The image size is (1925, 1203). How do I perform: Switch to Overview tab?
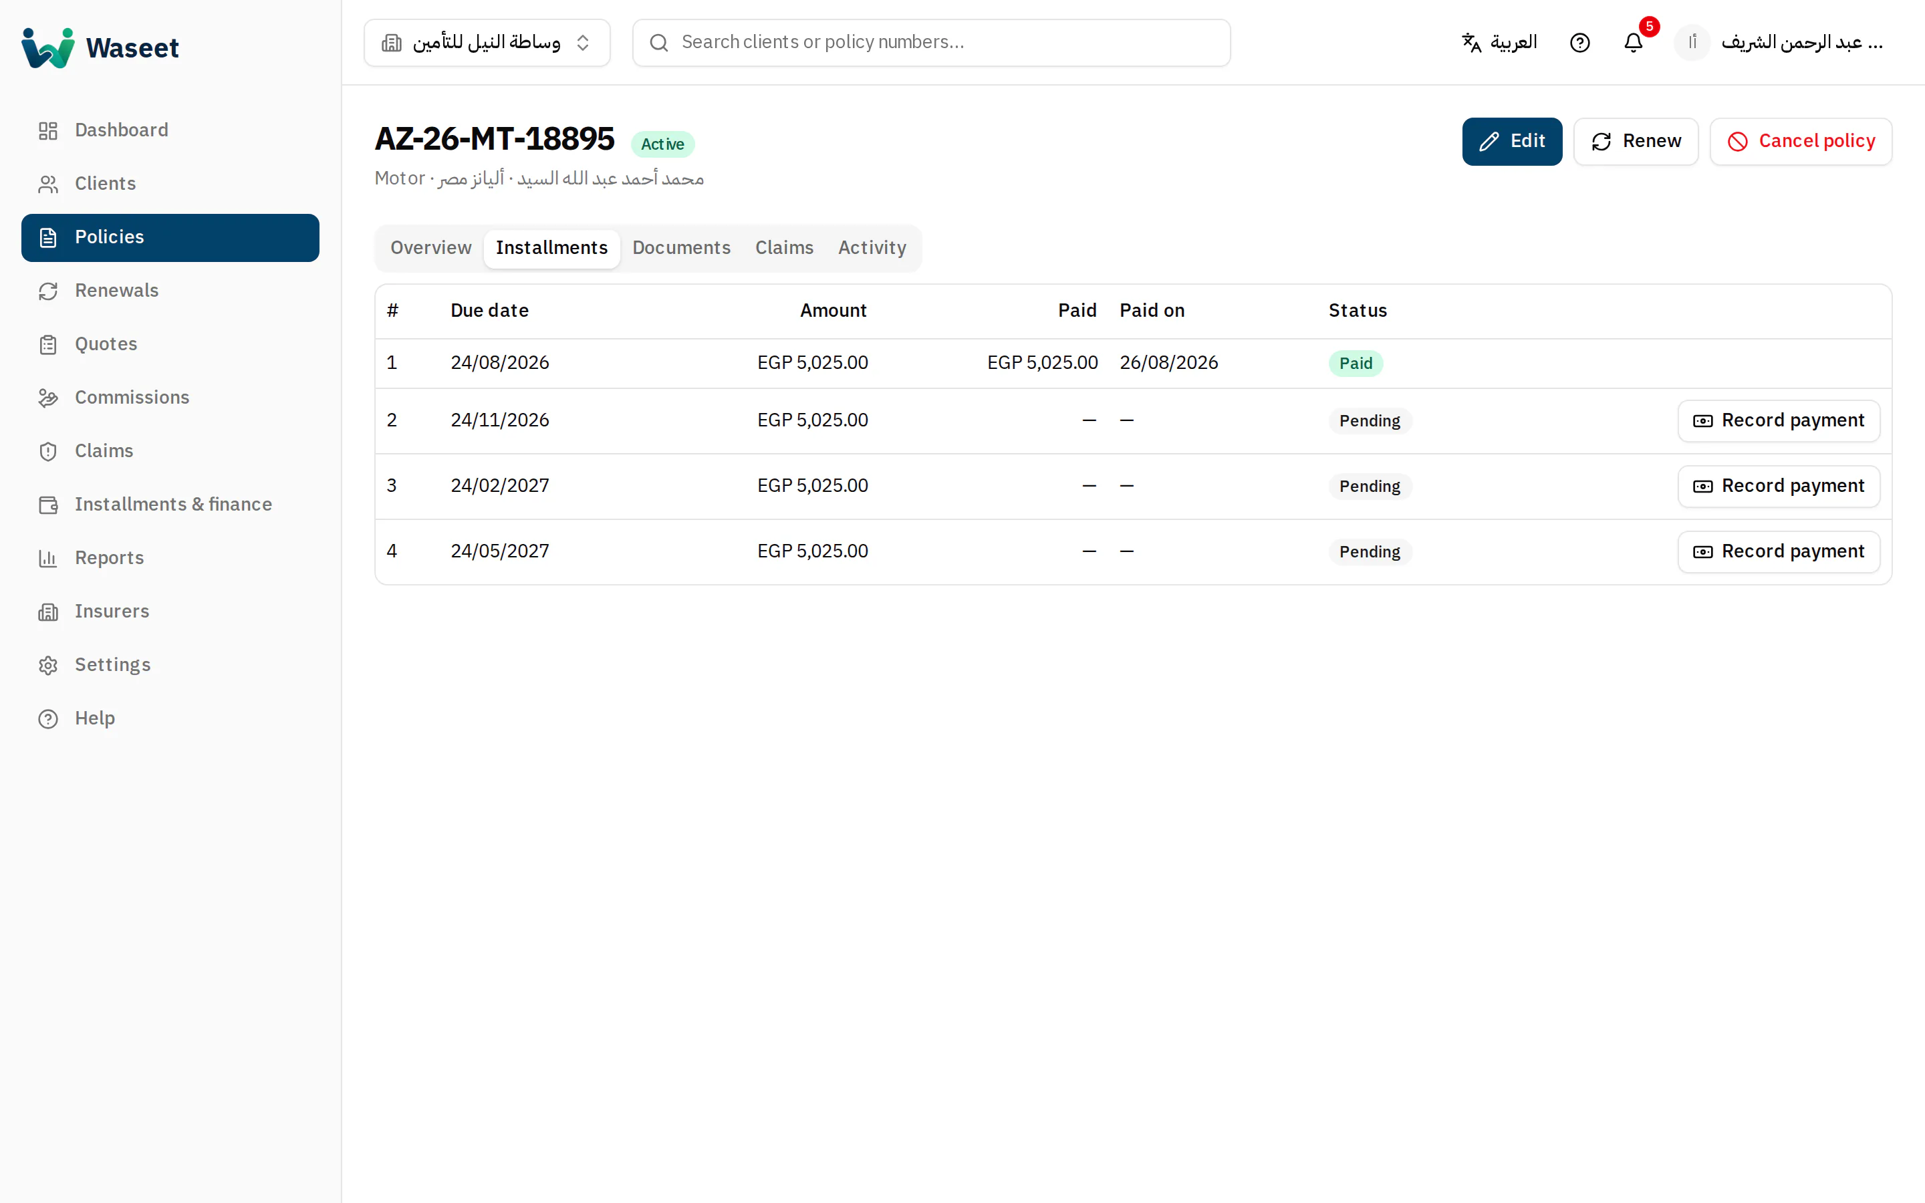(x=430, y=248)
